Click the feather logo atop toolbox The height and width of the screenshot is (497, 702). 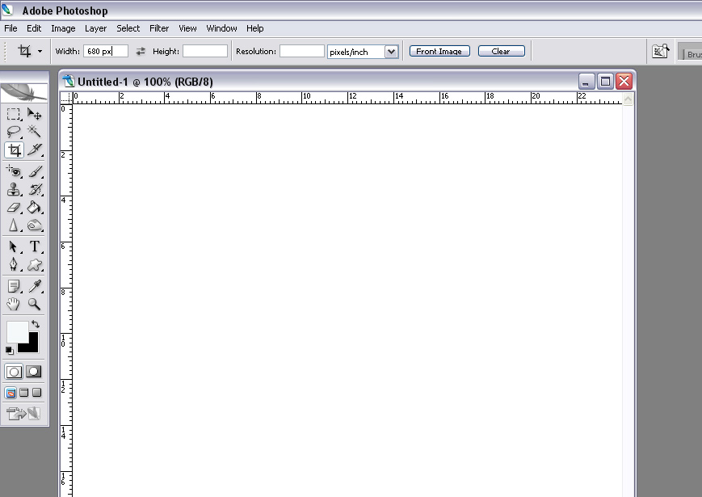pyautogui.click(x=24, y=93)
